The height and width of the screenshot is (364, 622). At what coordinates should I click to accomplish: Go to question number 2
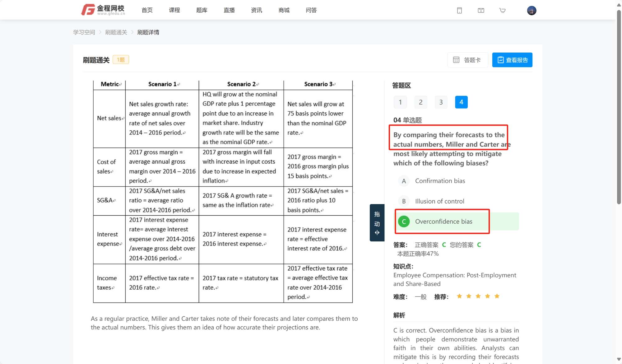pyautogui.click(x=420, y=102)
